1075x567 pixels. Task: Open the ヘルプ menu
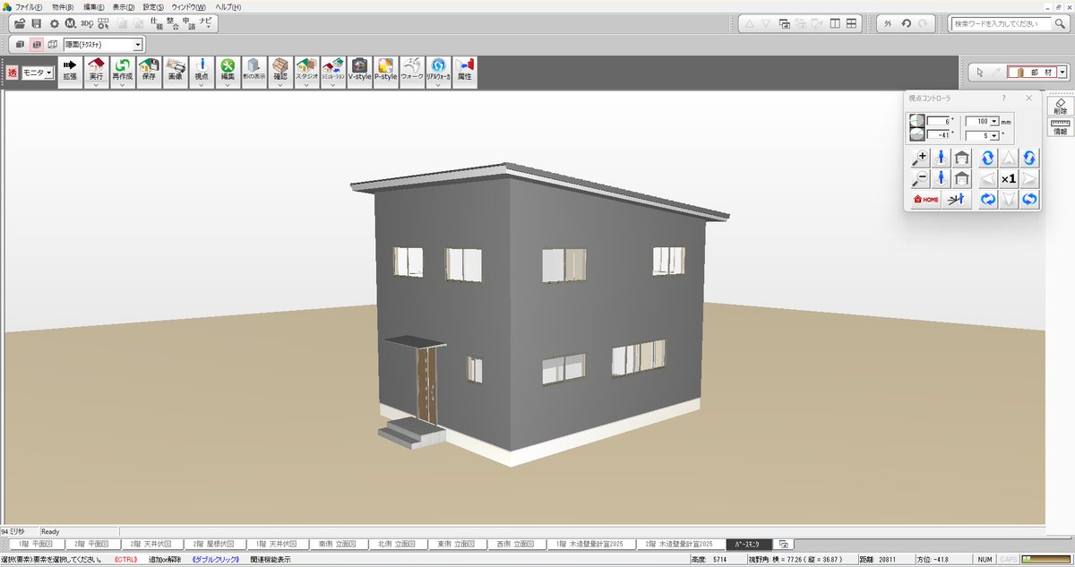pos(228,6)
